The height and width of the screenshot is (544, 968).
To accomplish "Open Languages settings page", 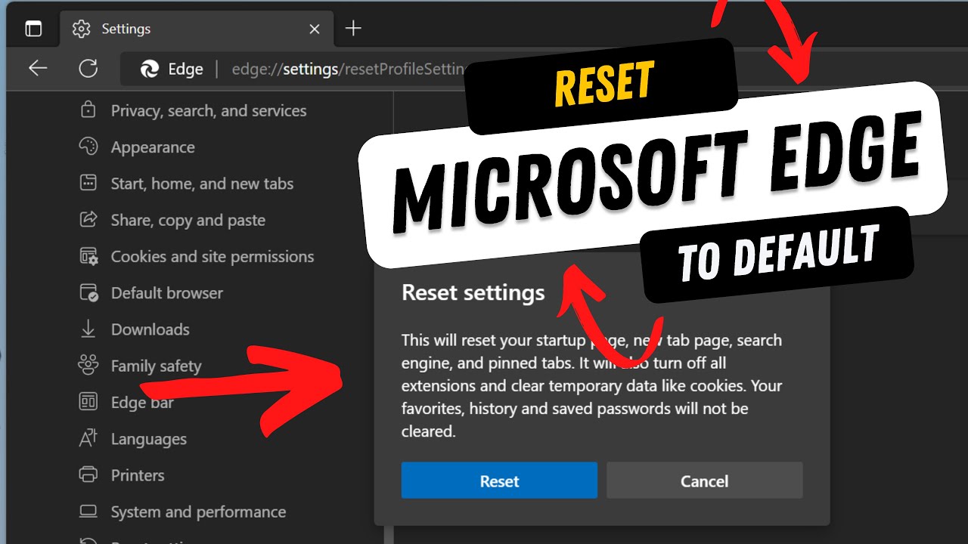I will pyautogui.click(x=148, y=439).
